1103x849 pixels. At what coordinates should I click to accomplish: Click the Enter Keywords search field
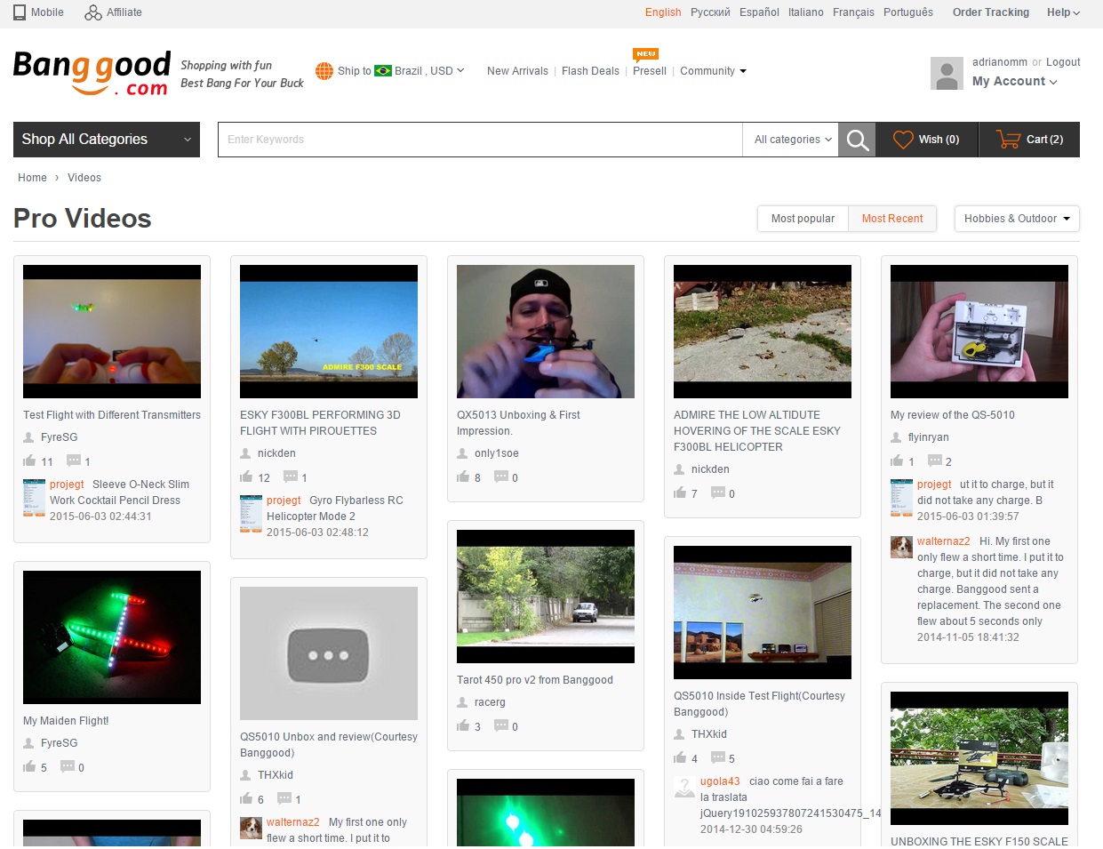point(480,140)
